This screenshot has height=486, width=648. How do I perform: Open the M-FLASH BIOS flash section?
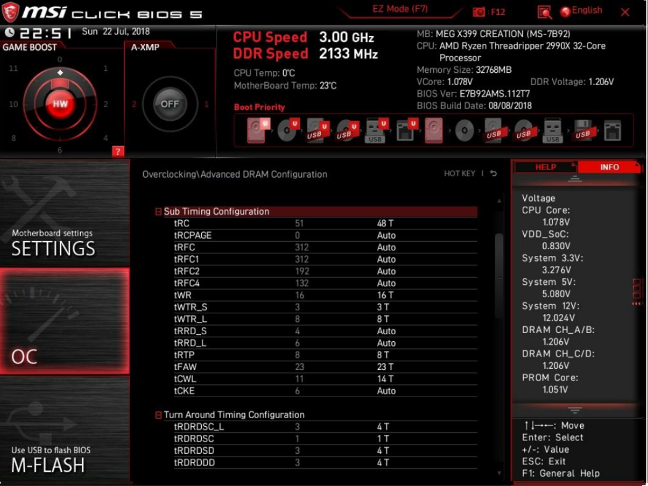(x=65, y=429)
